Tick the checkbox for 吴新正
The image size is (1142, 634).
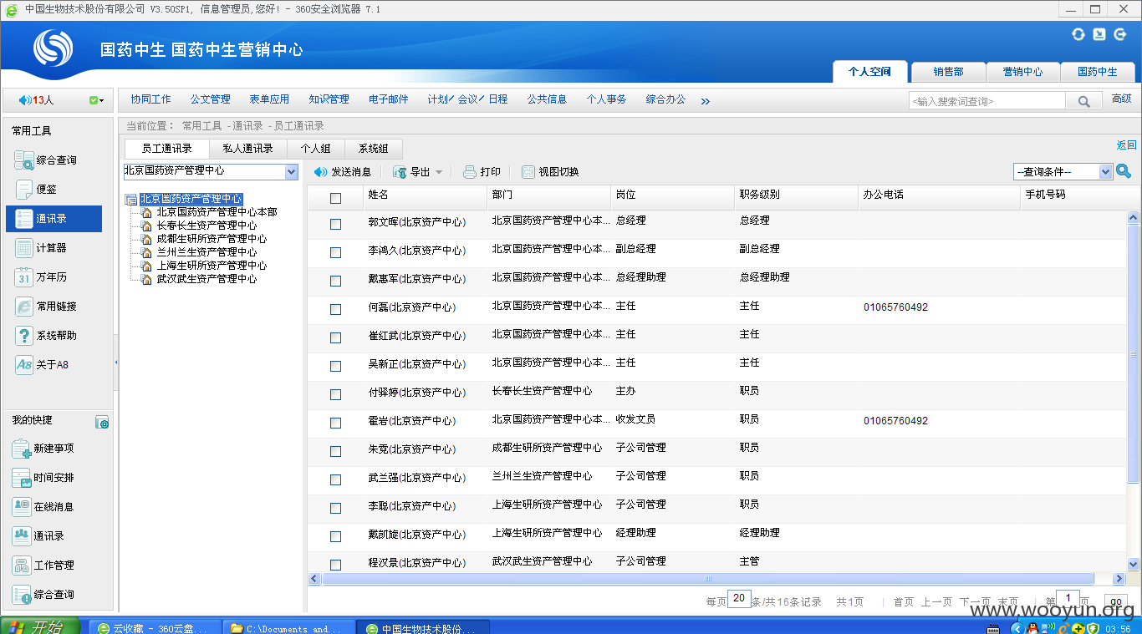335,366
